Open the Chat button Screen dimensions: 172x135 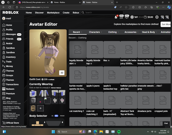click(166, 123)
